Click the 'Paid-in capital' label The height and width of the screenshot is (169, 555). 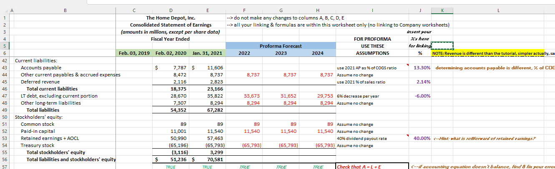point(38,131)
